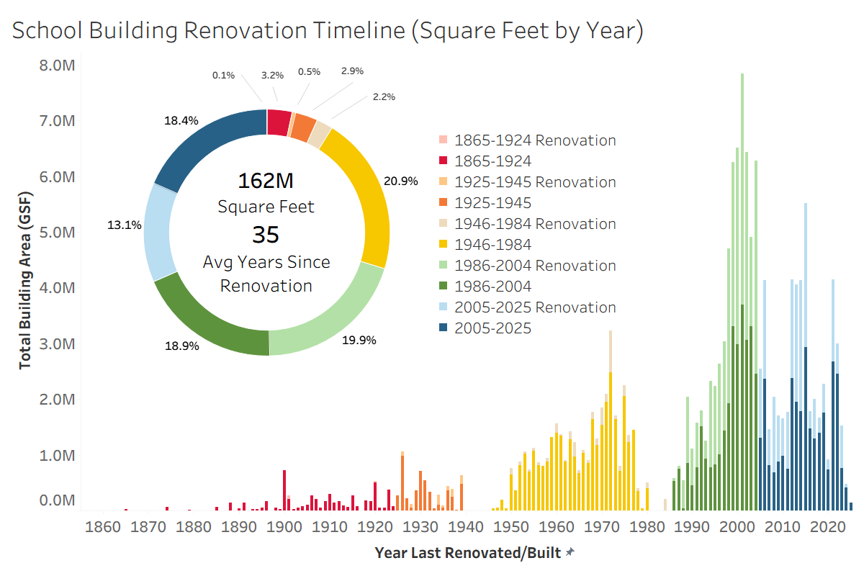Select the 1986-2004 Renovation legend swatch
The image size is (864, 576).
pyautogui.click(x=444, y=266)
